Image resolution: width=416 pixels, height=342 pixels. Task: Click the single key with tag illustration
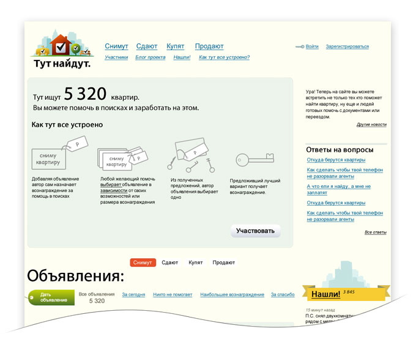pos(254,160)
